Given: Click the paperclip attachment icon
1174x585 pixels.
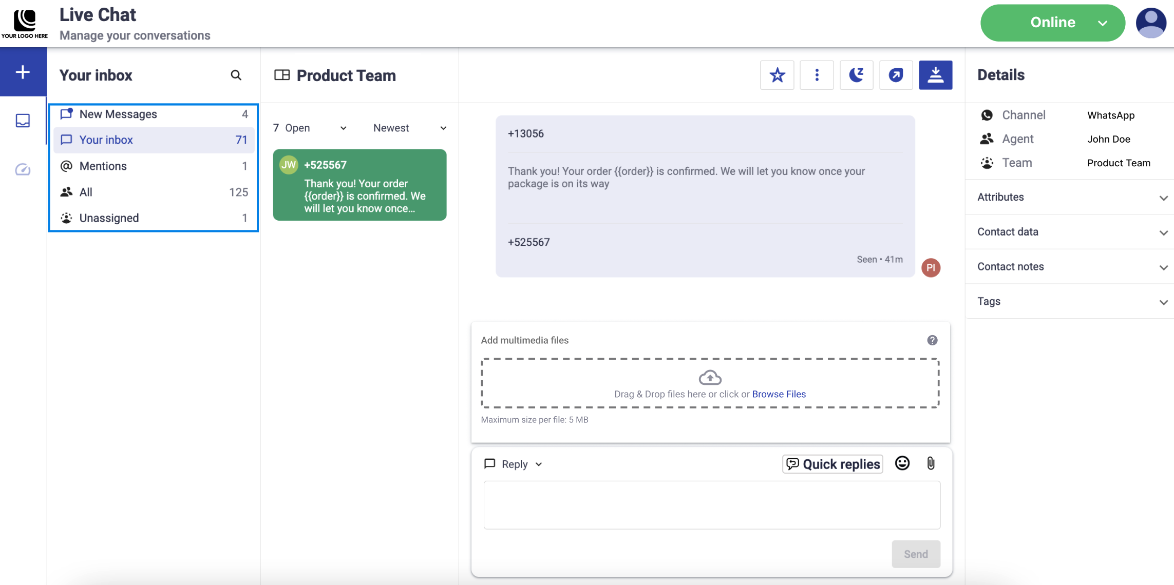Looking at the screenshot, I should point(931,463).
